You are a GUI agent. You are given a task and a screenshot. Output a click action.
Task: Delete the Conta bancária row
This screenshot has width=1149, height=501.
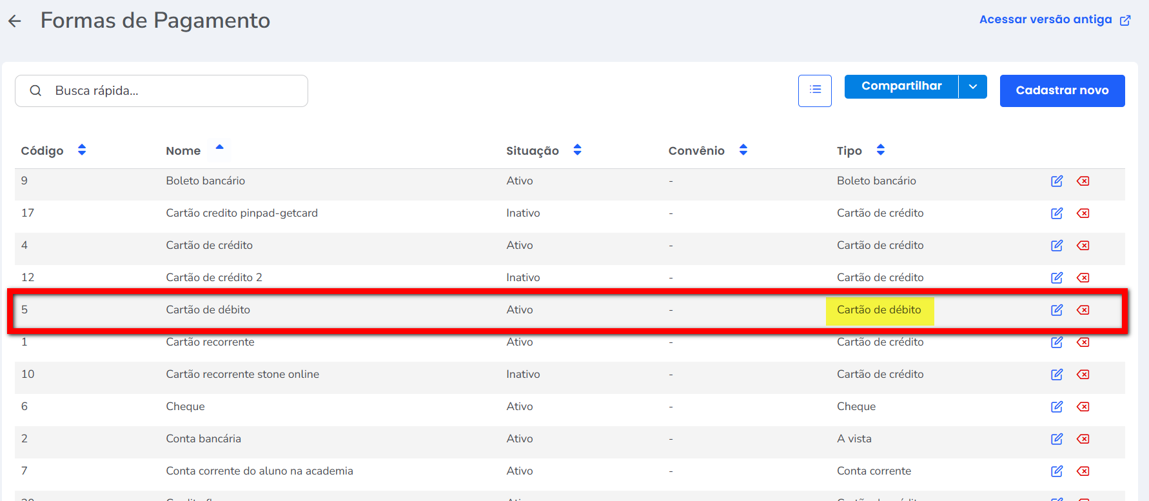pos(1083,439)
